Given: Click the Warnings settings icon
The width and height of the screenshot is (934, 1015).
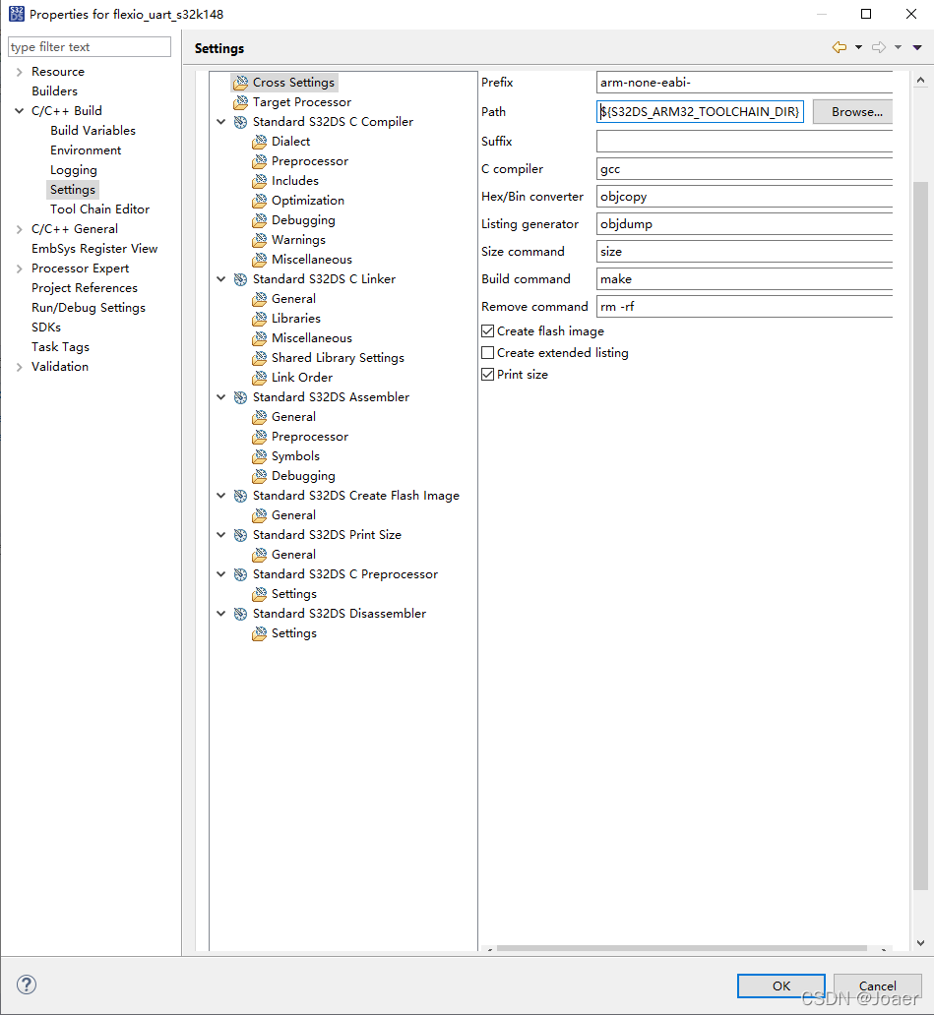Looking at the screenshot, I should pyautogui.click(x=259, y=240).
